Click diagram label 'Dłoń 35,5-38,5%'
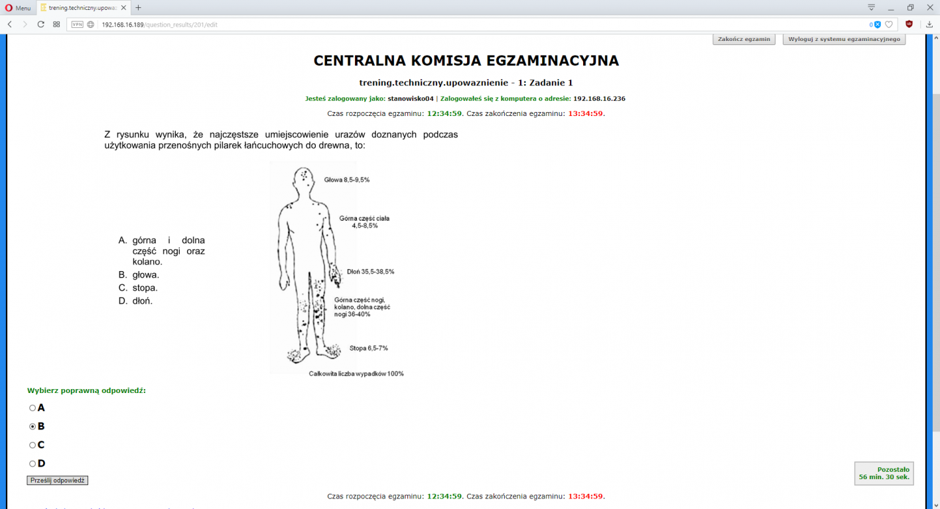940x509 pixels. (371, 272)
